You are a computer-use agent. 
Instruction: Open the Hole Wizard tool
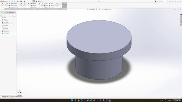click(25, 5)
